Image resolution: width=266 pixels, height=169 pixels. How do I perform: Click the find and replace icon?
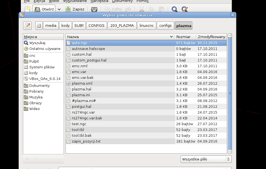pyautogui.click(x=185, y=9)
